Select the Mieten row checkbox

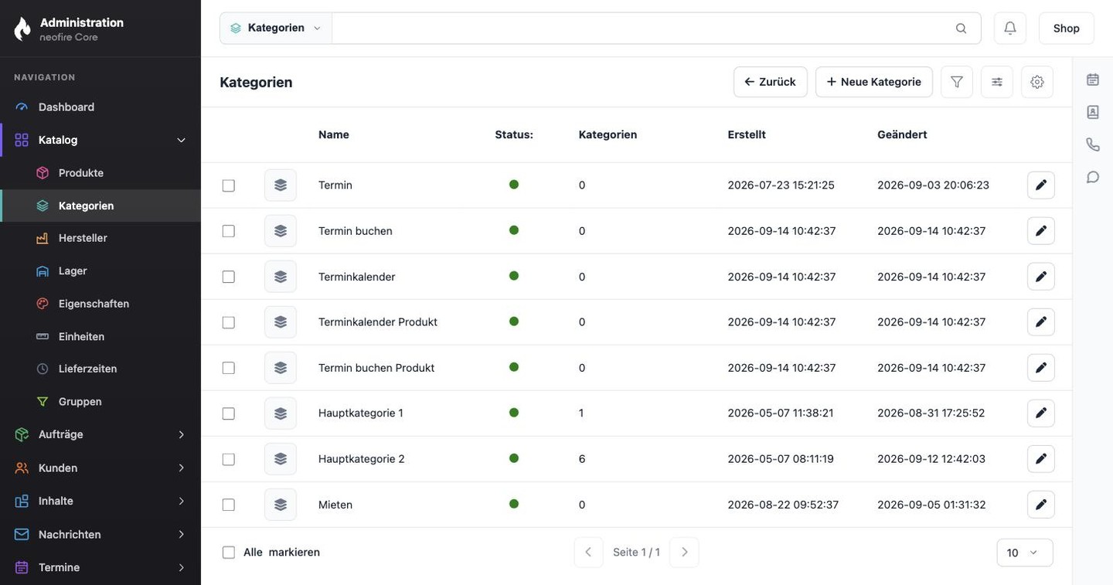click(229, 505)
